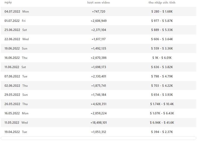Screen dimensions: 197x142
Task: Click the +18,498,101 views cell
Action: click(x=99, y=123)
